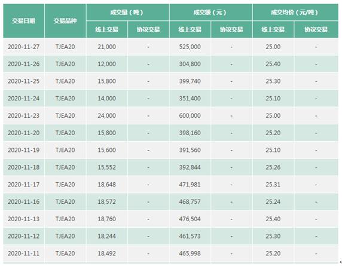The image size is (342, 266).
Task: Select volume value 24,000
Action: click(x=106, y=115)
